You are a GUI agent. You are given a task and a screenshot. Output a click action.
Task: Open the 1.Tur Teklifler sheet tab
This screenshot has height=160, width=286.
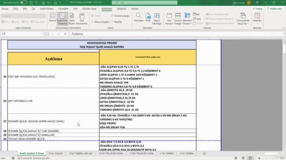click(167, 153)
